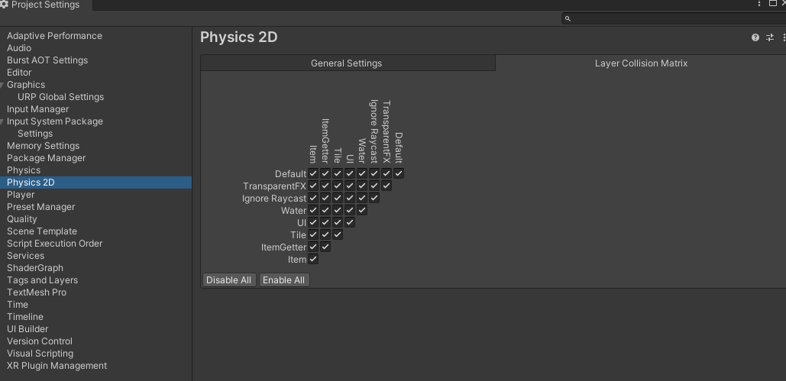Switch to General Settings tab
786x381 pixels.
[x=348, y=63]
